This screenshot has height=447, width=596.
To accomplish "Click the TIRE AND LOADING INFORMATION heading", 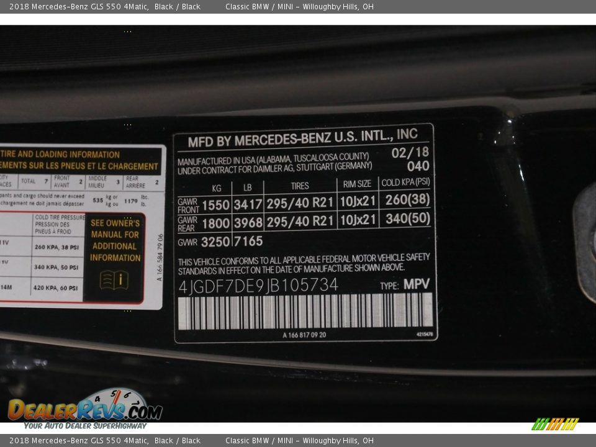I will click(60, 155).
